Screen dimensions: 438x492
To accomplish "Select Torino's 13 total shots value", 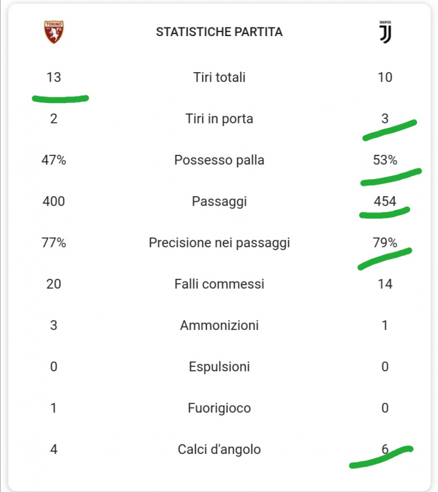I will [x=54, y=77].
